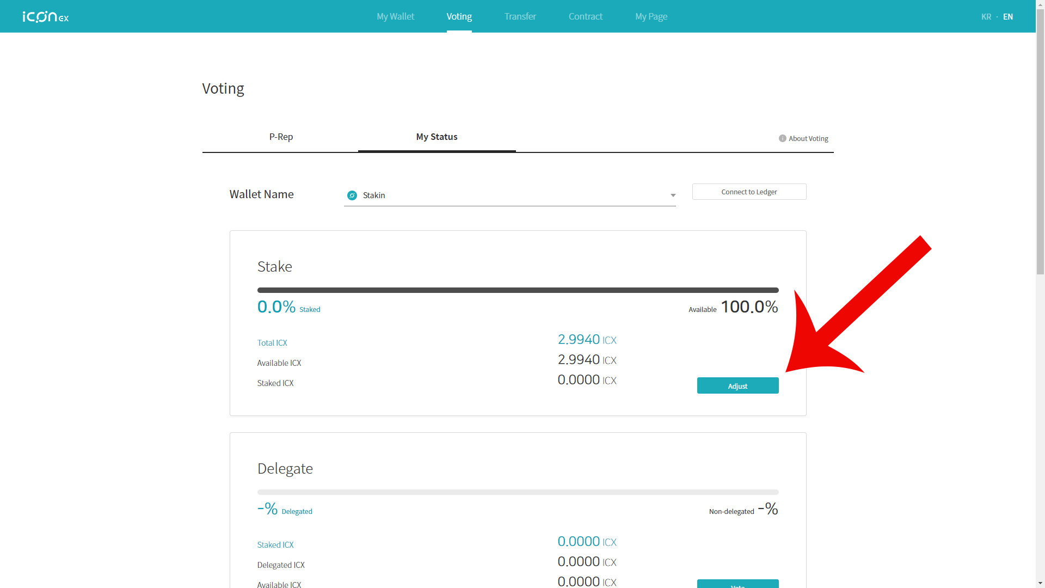Go to the Transfer menu
The image size is (1045, 588).
[x=520, y=16]
